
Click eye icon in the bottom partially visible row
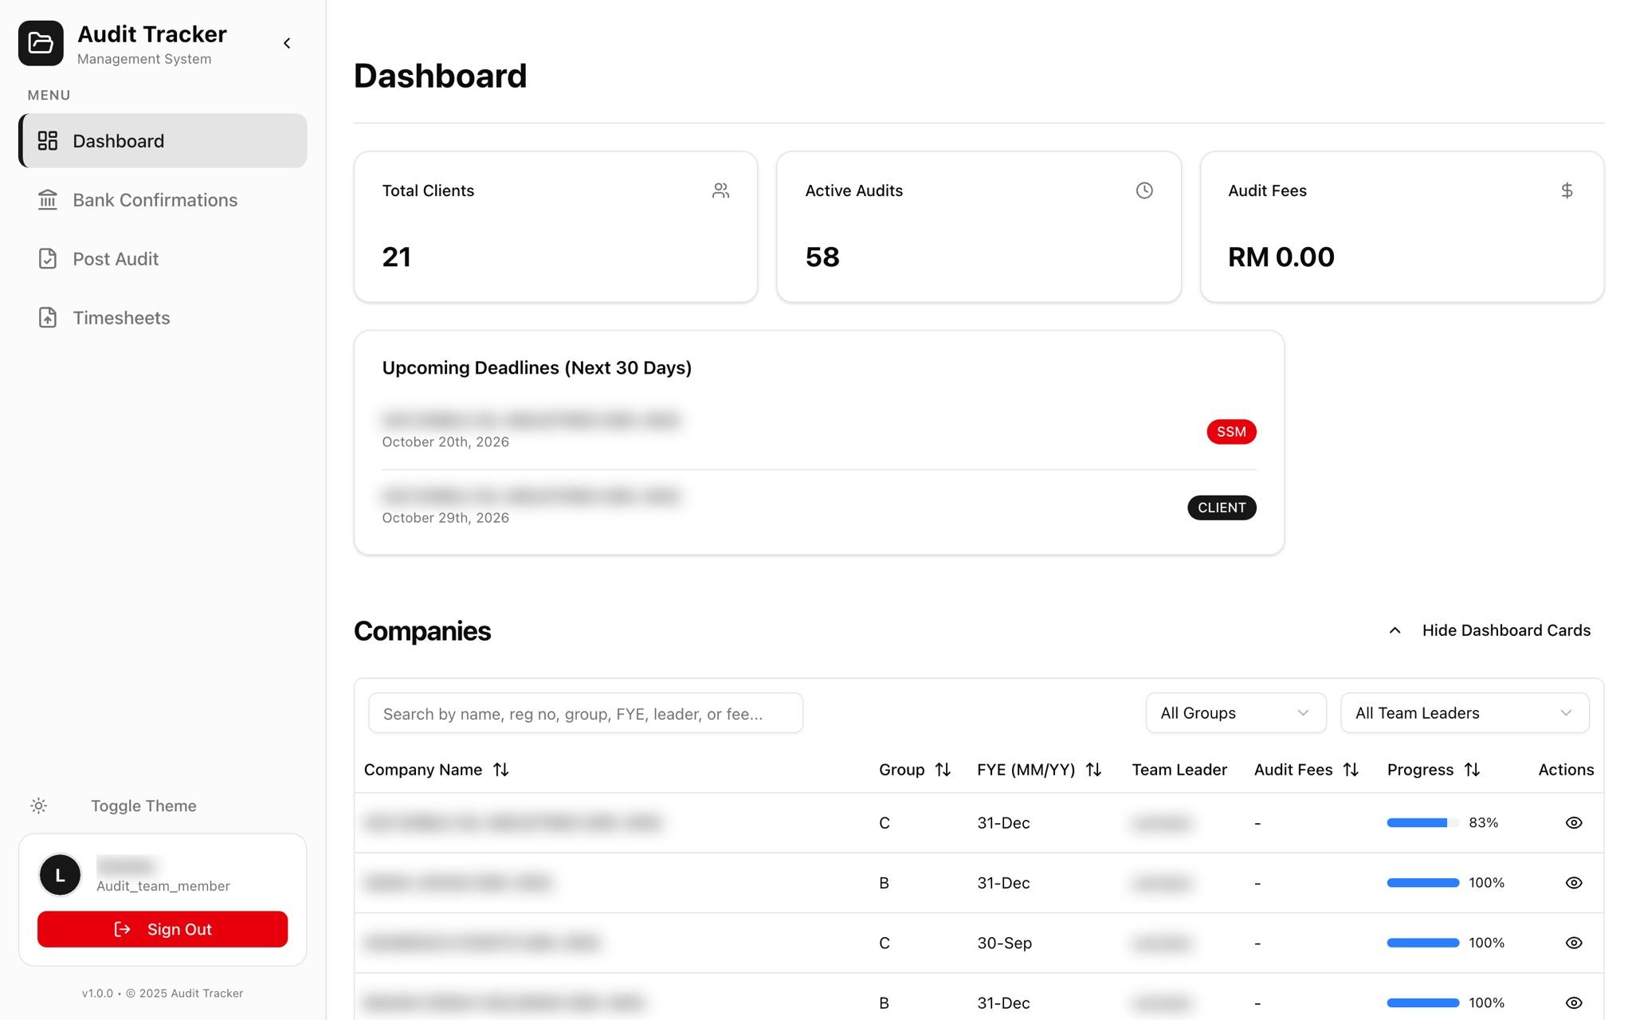coord(1574,1002)
